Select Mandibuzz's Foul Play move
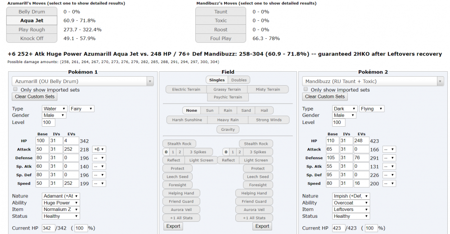This screenshot has width=450, height=234. pyautogui.click(x=220, y=38)
